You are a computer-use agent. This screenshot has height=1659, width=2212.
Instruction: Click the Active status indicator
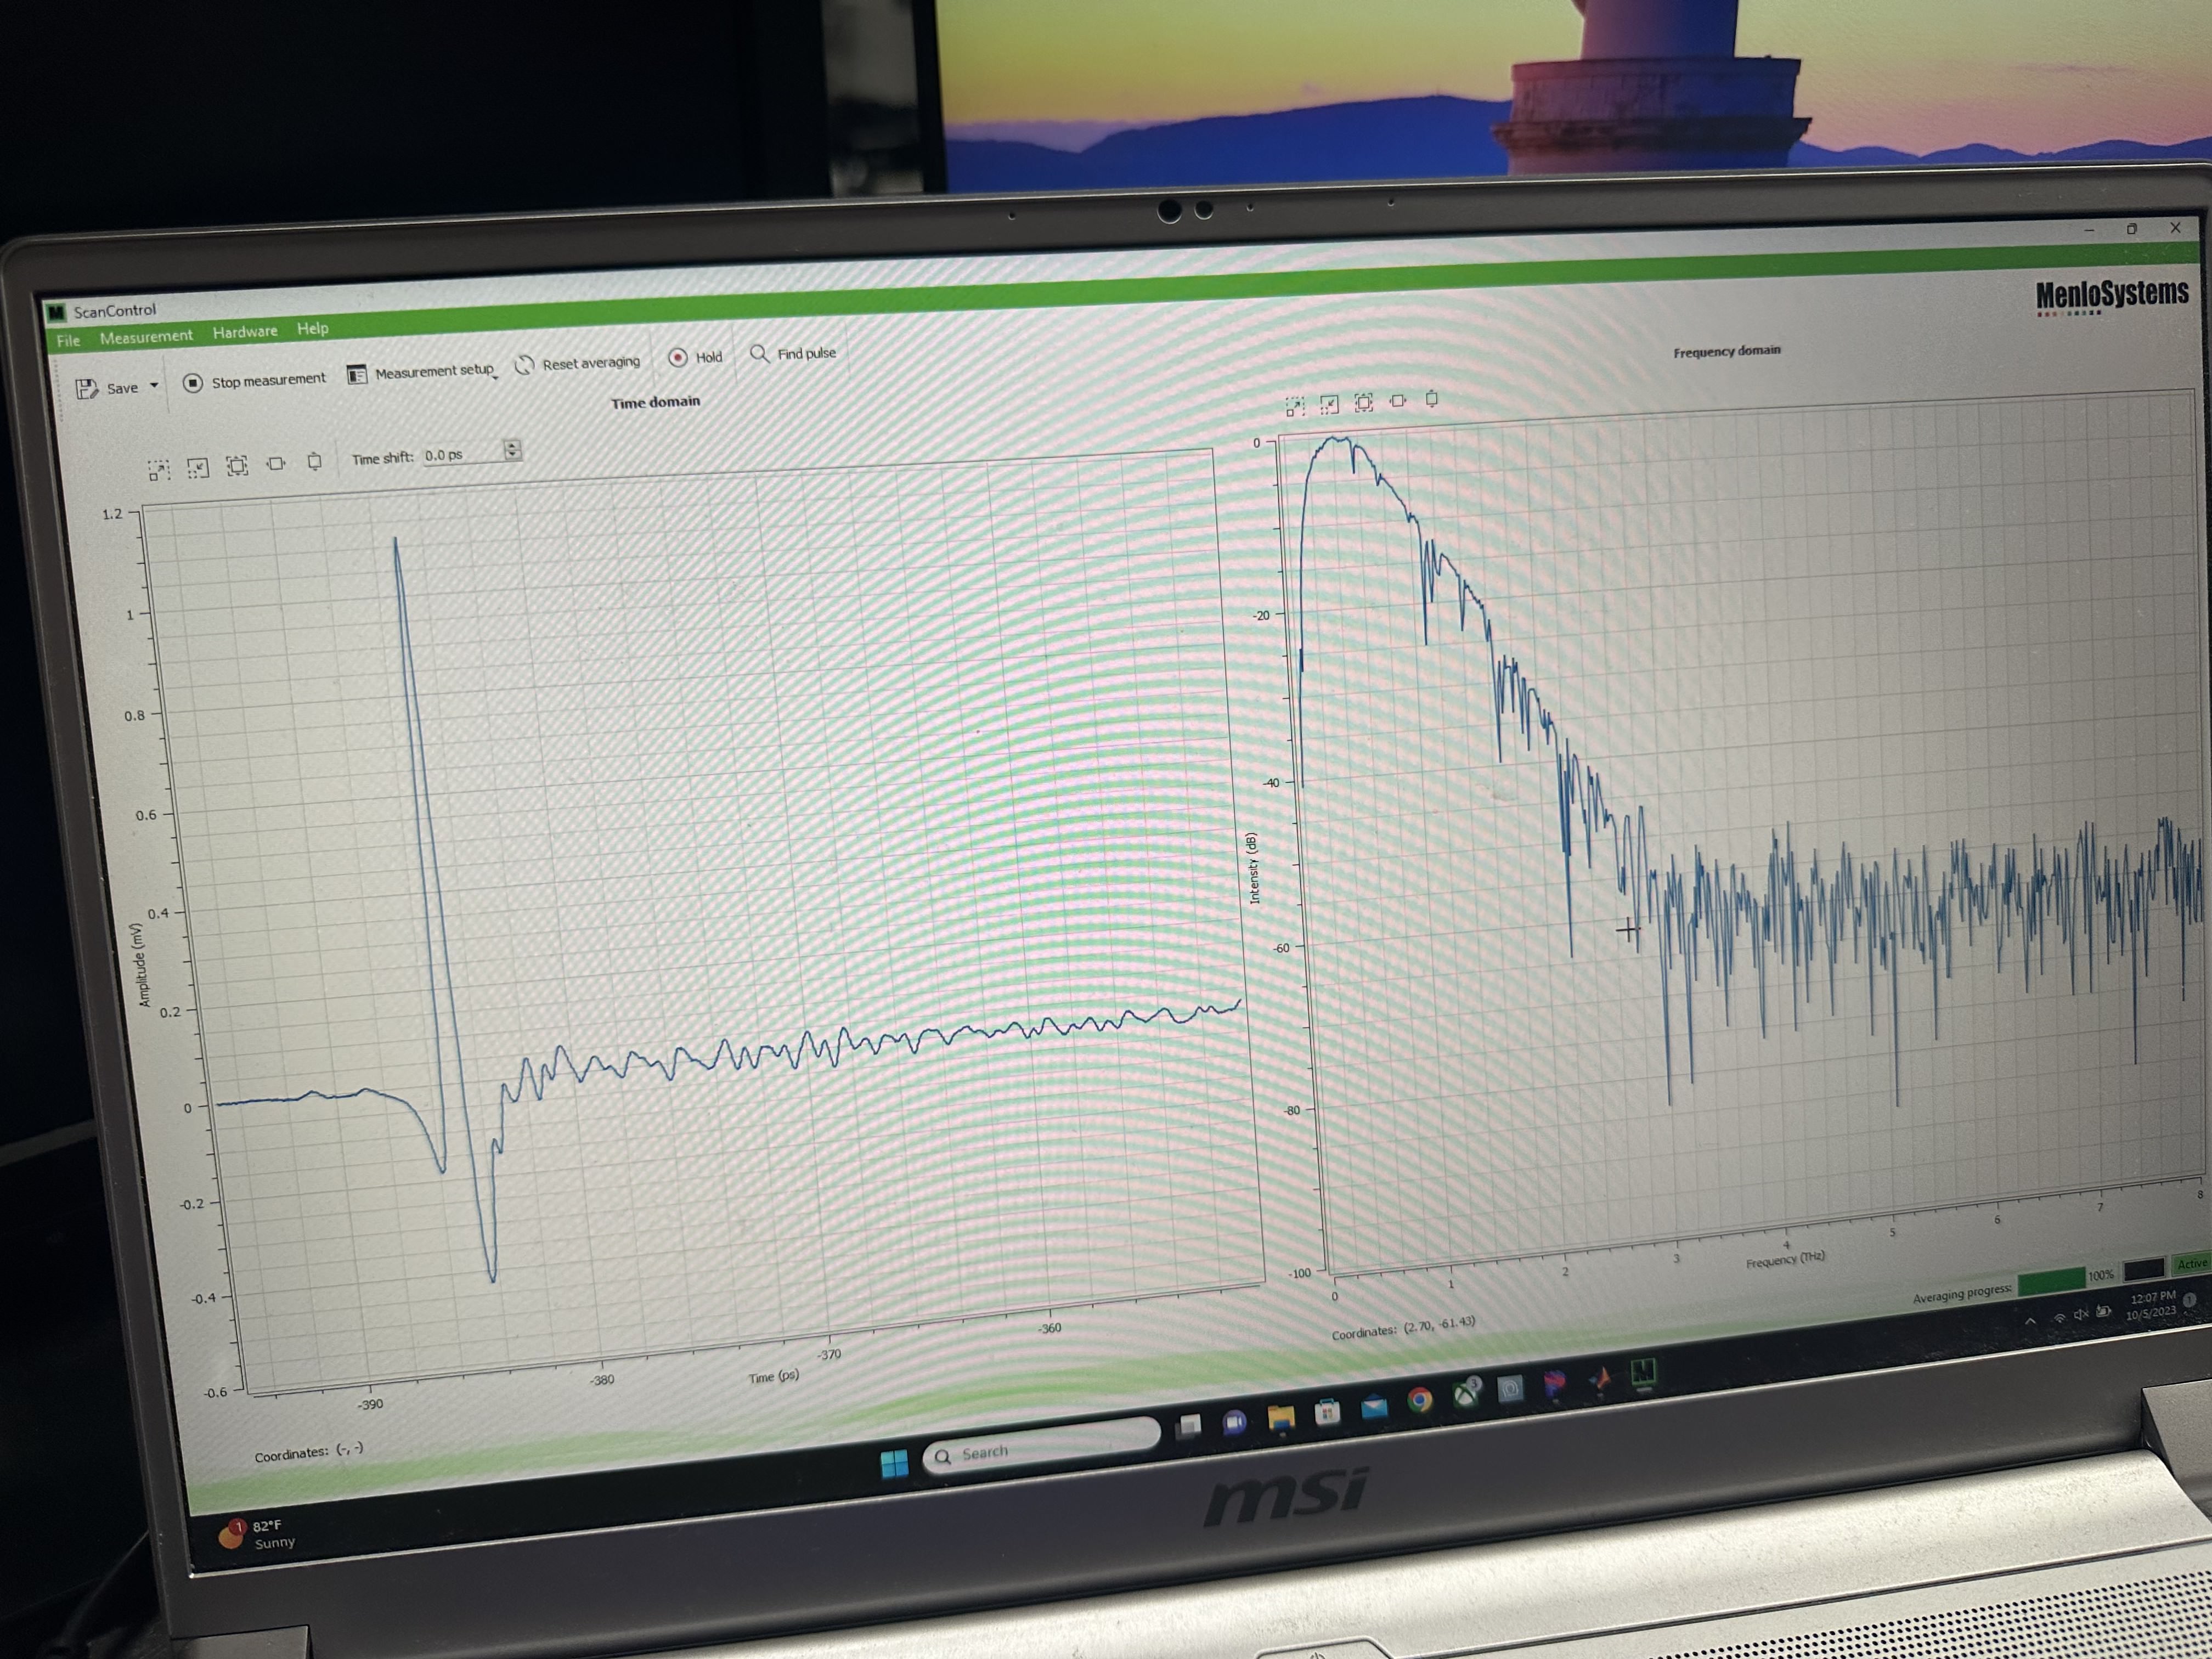click(x=2191, y=1263)
